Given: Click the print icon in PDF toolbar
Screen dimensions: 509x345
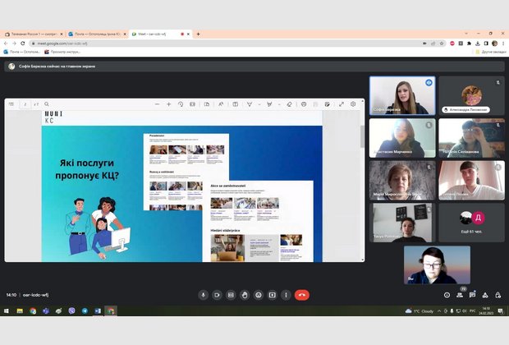Looking at the screenshot, I should coord(304,104).
